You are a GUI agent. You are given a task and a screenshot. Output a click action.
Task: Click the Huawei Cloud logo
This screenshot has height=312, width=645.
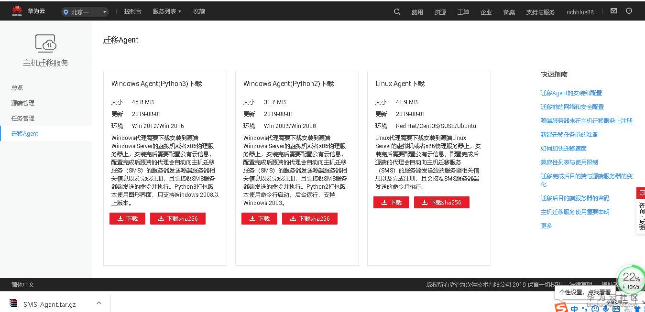click(x=29, y=11)
